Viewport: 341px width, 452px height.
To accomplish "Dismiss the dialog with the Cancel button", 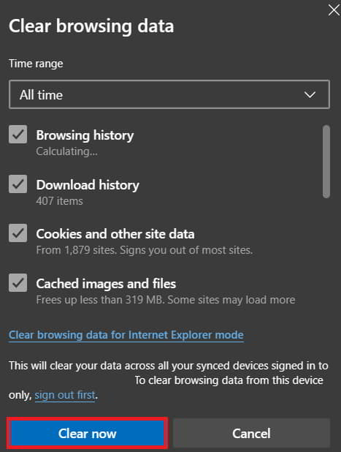I will [x=251, y=433].
